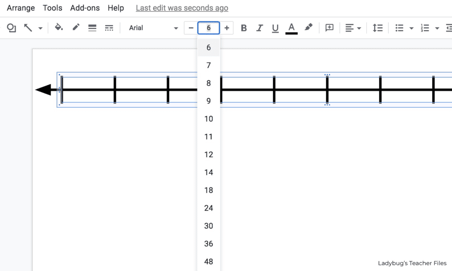Screen dimensions: 452x271
Task: Select font size 48 option
Action: coord(209,262)
